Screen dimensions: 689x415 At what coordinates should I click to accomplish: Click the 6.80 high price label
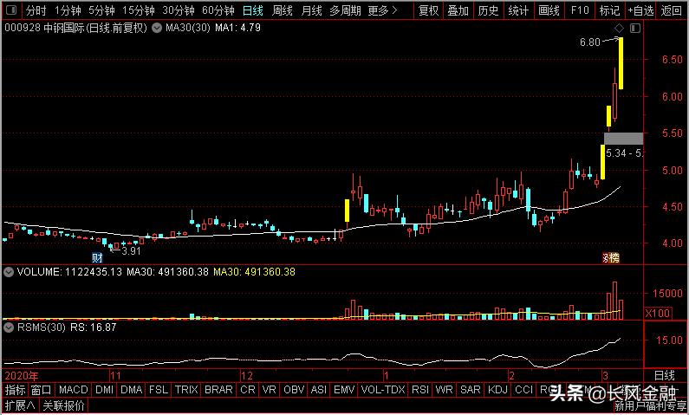tap(589, 42)
